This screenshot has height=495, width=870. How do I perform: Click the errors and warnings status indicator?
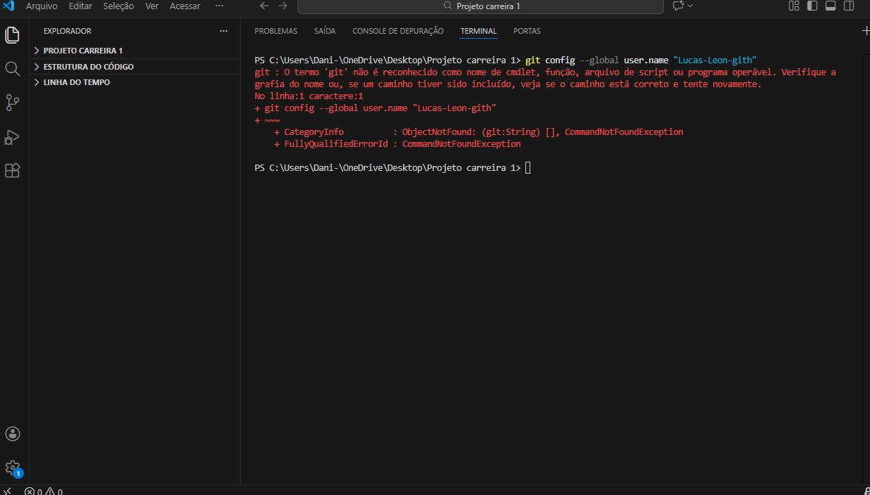44,491
